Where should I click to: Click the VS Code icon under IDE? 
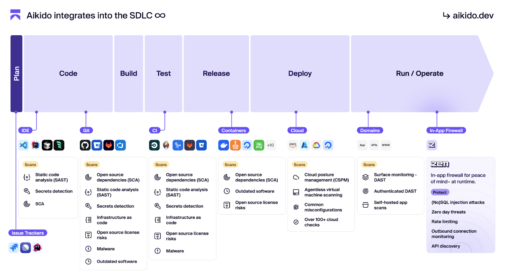tap(24, 145)
